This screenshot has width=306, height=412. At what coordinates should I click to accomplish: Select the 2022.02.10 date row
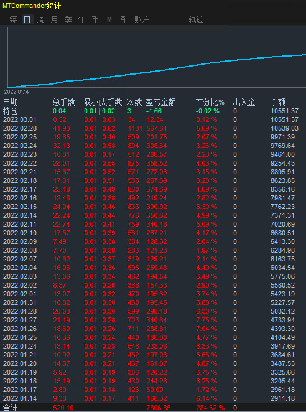(x=20, y=233)
